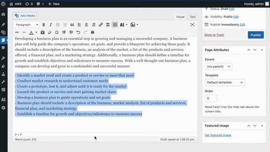Open the text color picker arrow

pyautogui.click(x=36, y=33)
